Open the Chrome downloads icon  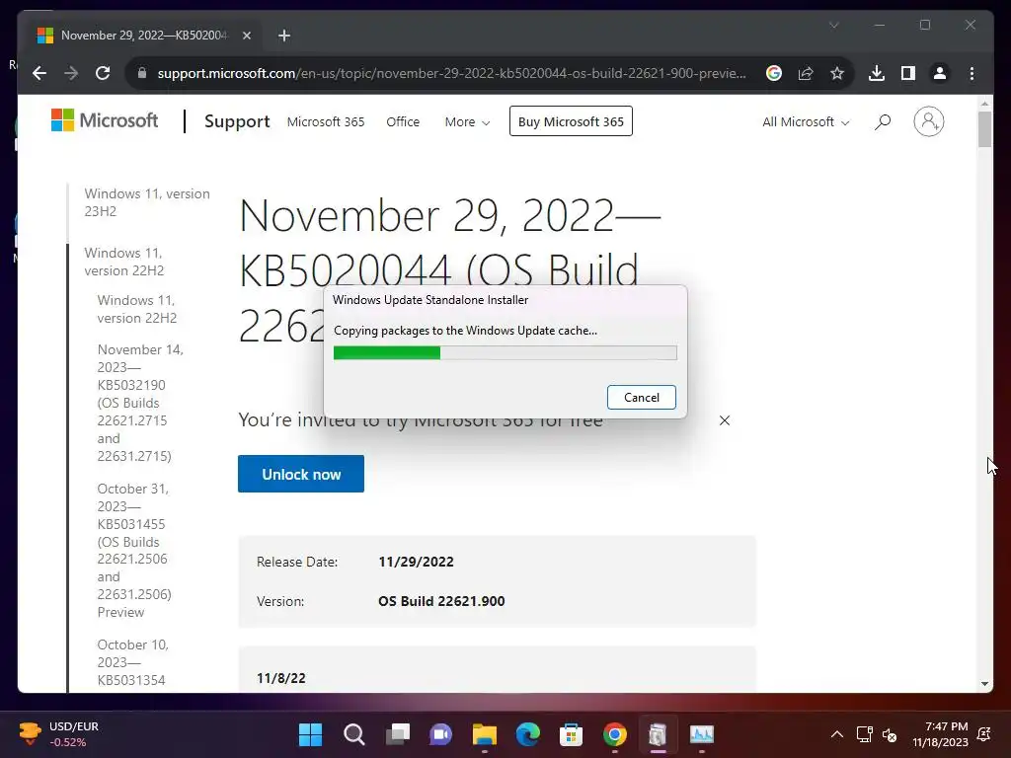(877, 73)
